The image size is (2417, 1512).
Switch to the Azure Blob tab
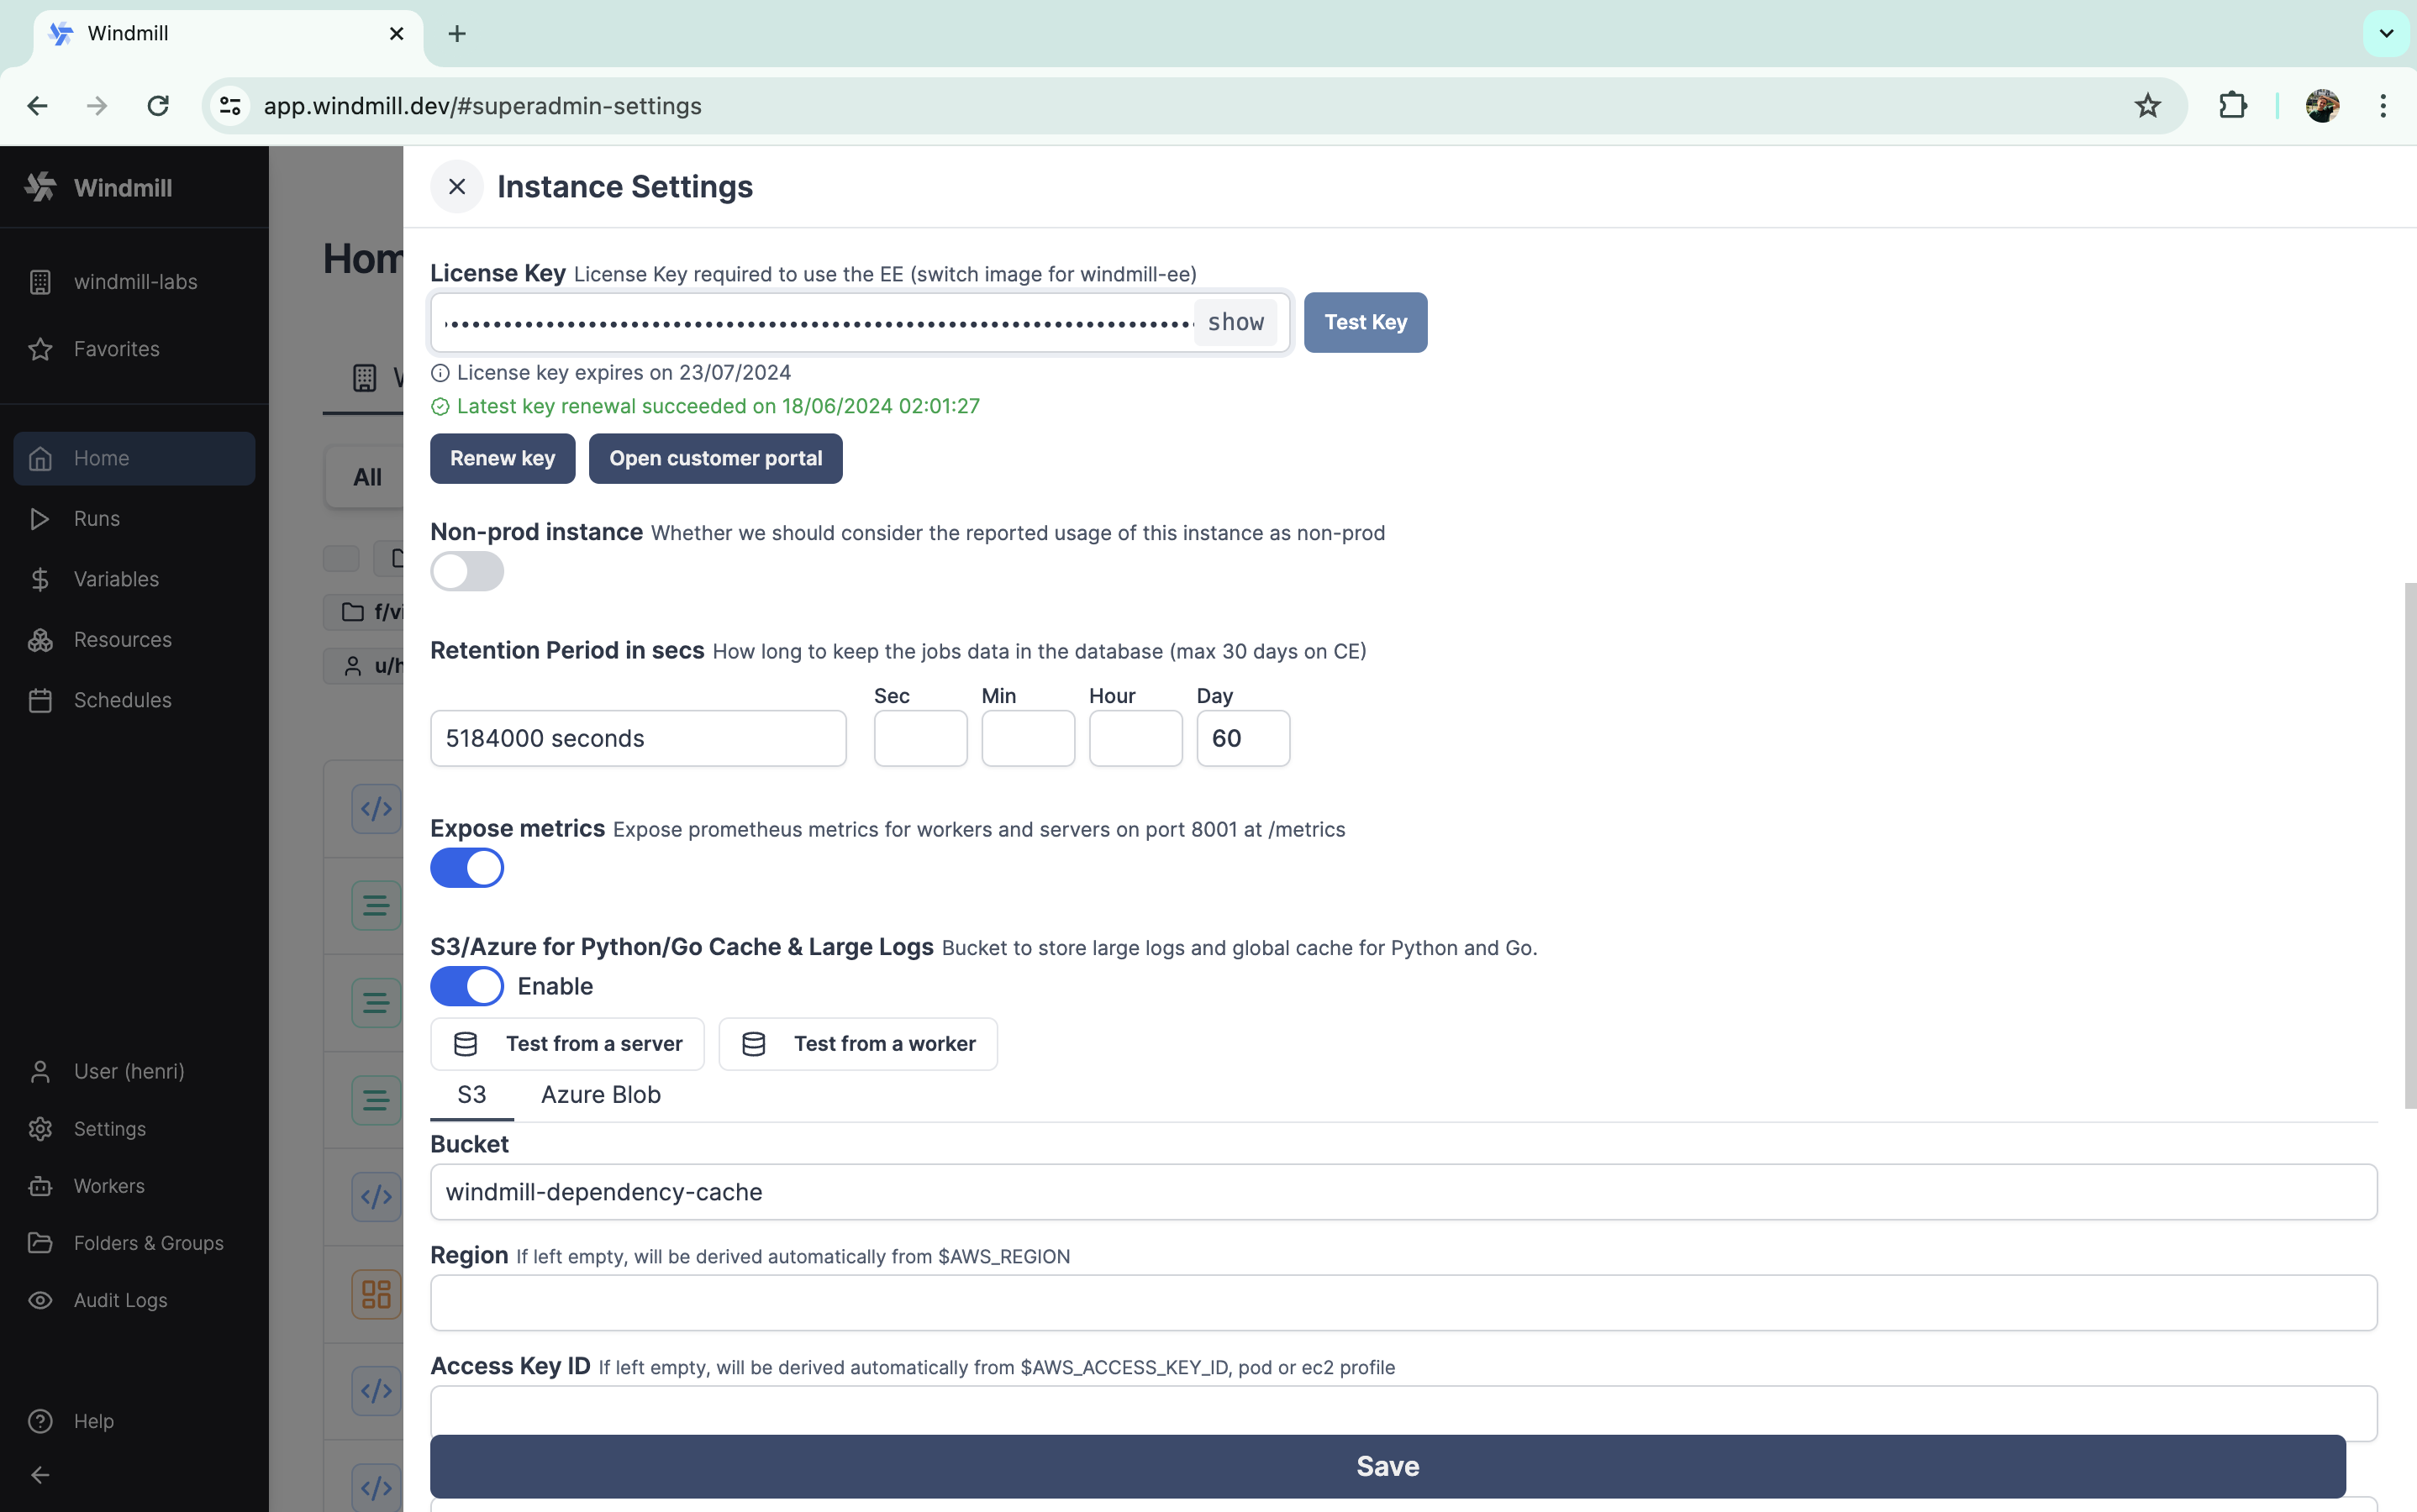pos(600,1094)
